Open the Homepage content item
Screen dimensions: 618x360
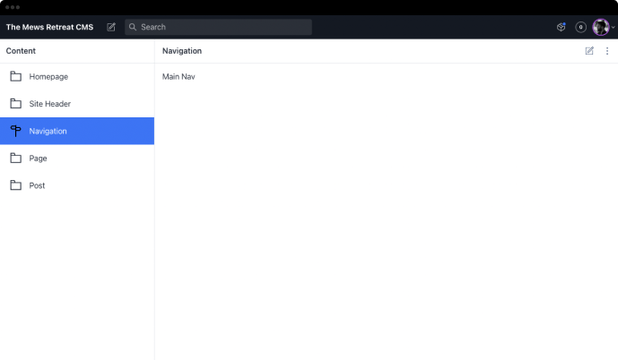tap(77, 77)
